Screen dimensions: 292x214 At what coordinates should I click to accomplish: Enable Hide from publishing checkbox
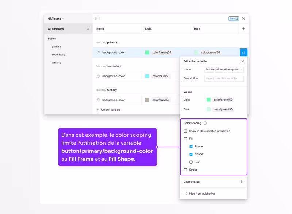185,194
